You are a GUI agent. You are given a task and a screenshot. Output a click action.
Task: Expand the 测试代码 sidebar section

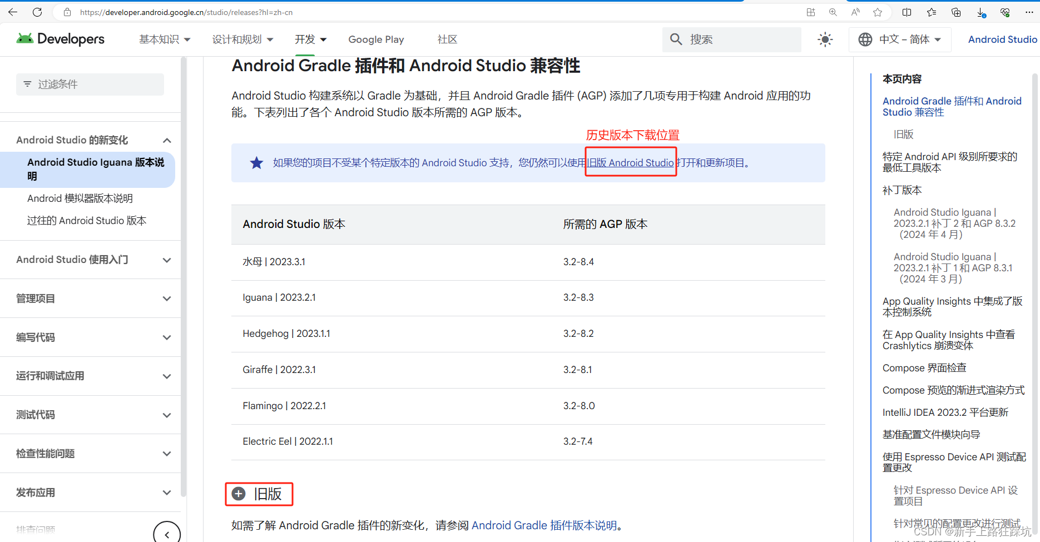(x=167, y=415)
